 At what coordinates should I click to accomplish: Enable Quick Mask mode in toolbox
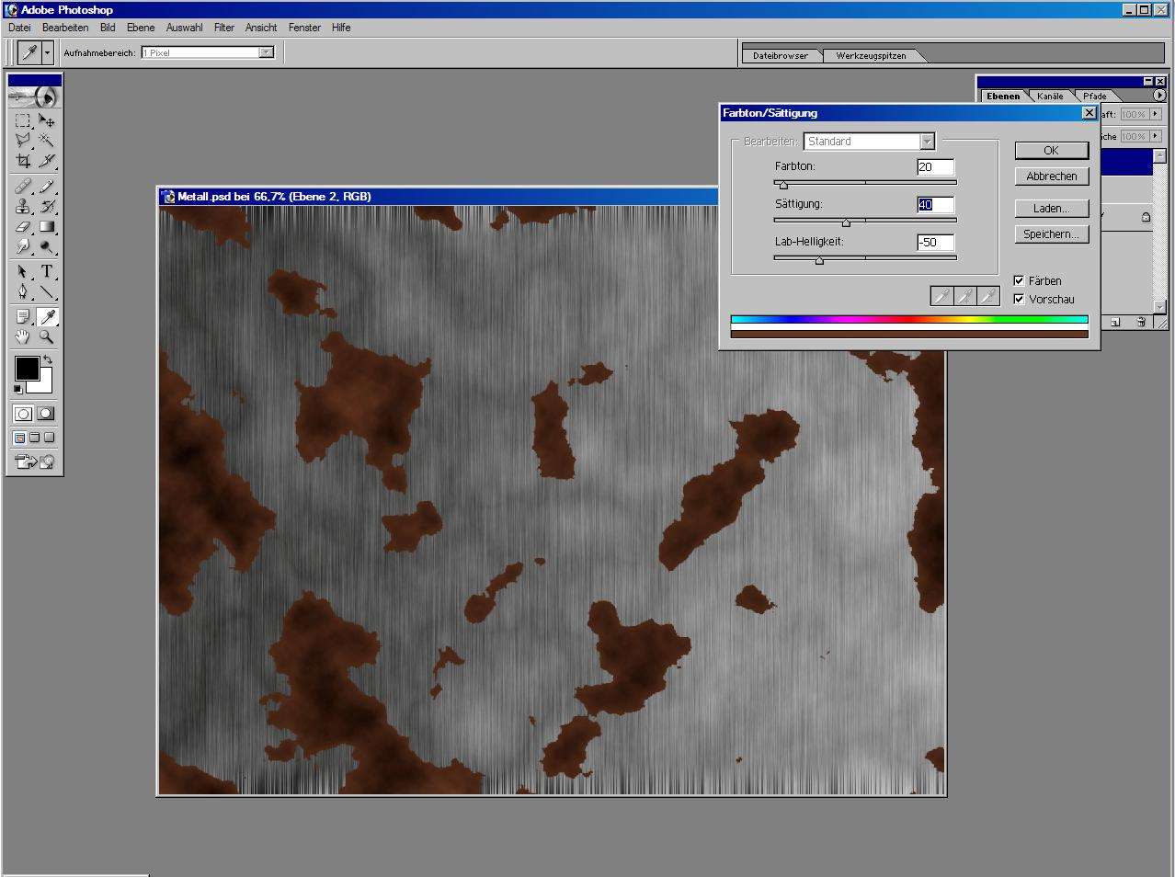tap(46, 414)
